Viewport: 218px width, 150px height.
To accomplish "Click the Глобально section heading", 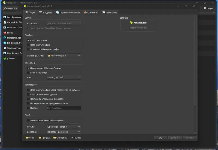I will coord(30,63).
